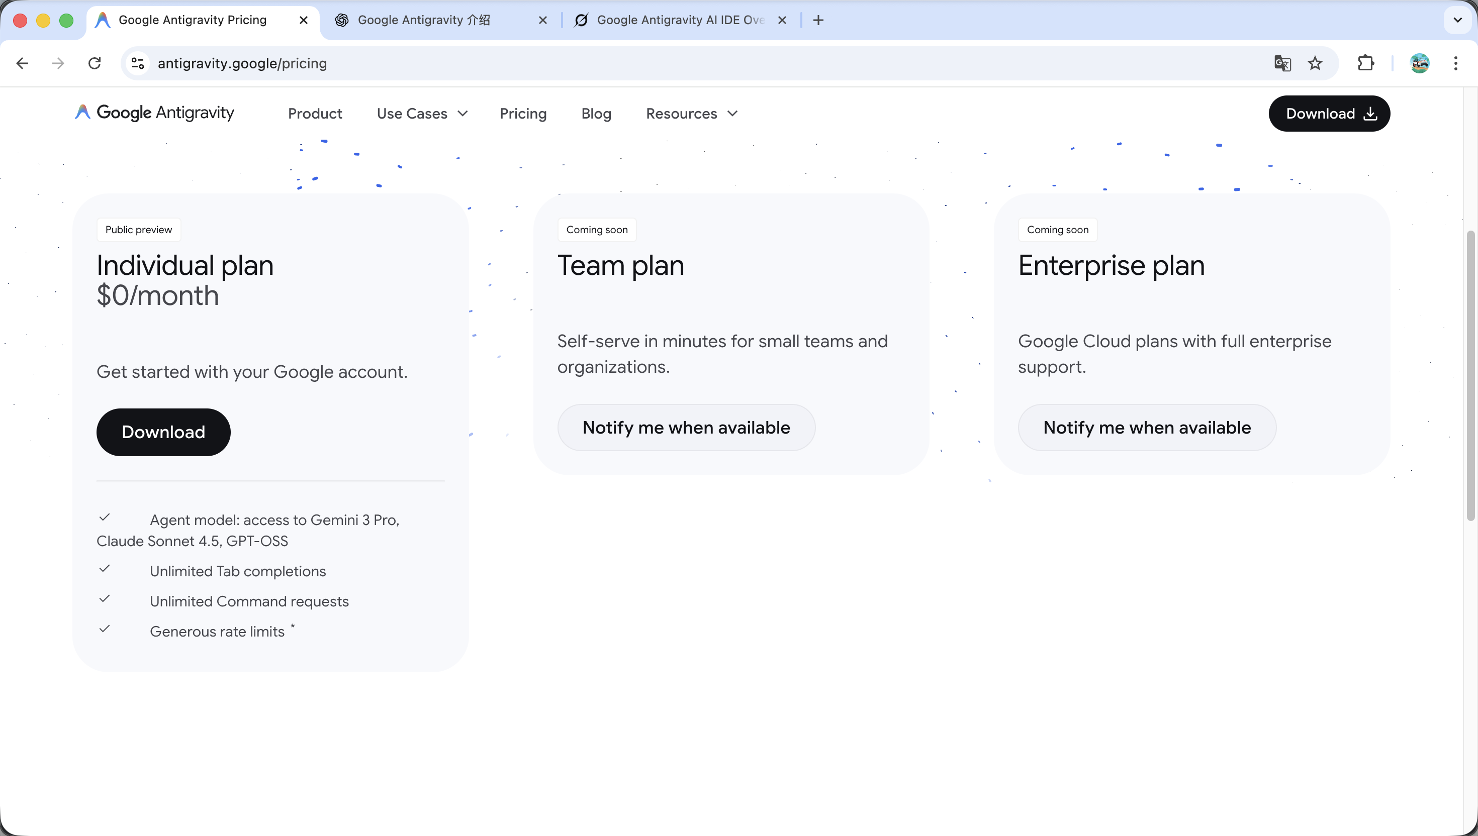This screenshot has height=836, width=1478.
Task: Open the Blog nav item
Action: point(596,114)
